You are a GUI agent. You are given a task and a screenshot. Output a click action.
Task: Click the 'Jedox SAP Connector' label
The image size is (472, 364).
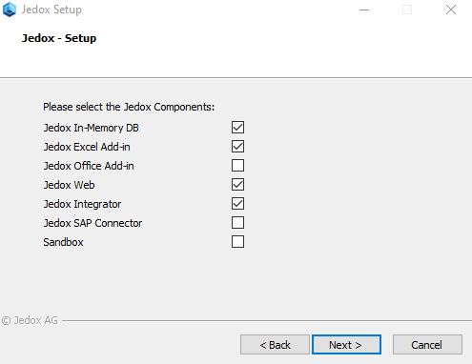[x=92, y=223]
